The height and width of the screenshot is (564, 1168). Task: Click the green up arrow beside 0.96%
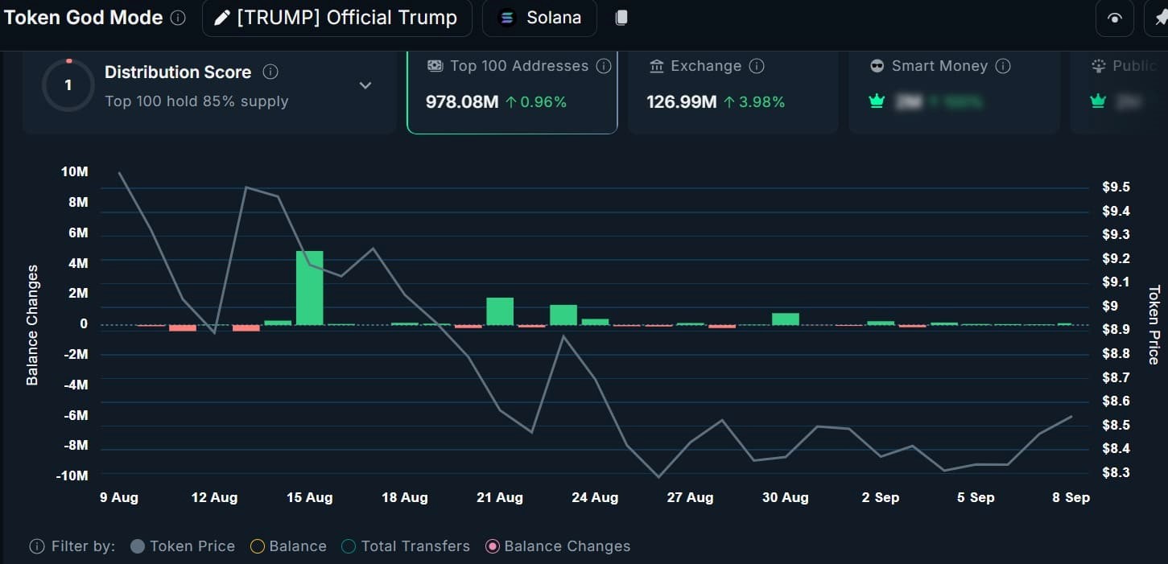[x=511, y=102]
